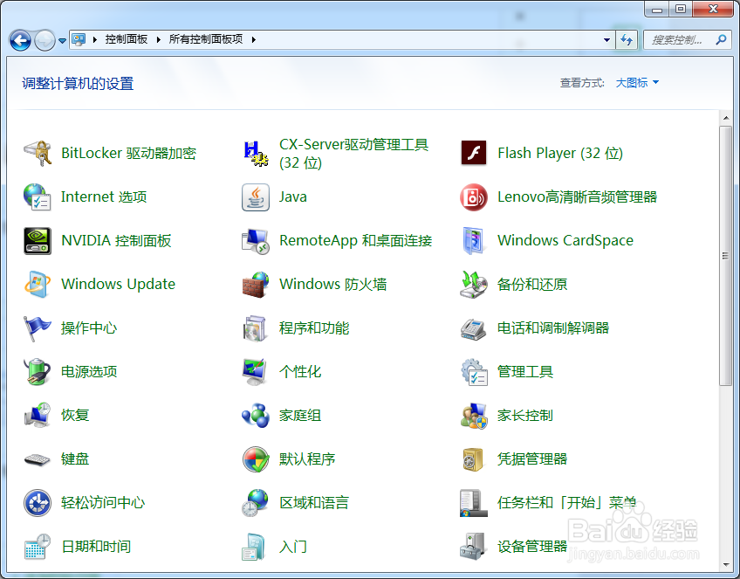Open the Windows 防火墙 brick wall icon
The height and width of the screenshot is (579, 740).
coord(256,285)
